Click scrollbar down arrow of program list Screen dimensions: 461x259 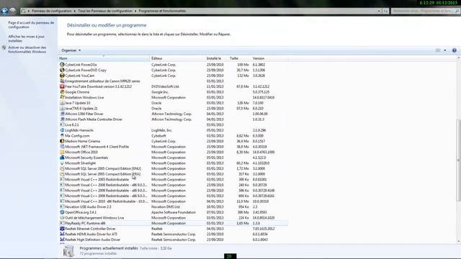click(x=458, y=241)
